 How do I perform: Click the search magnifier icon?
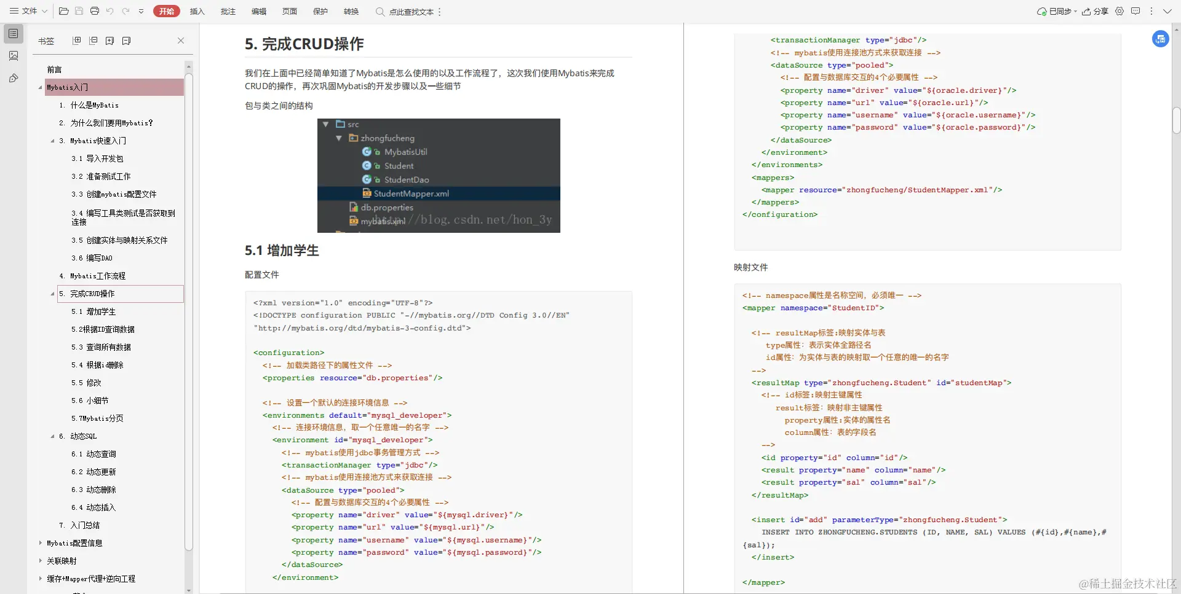pyautogui.click(x=380, y=11)
